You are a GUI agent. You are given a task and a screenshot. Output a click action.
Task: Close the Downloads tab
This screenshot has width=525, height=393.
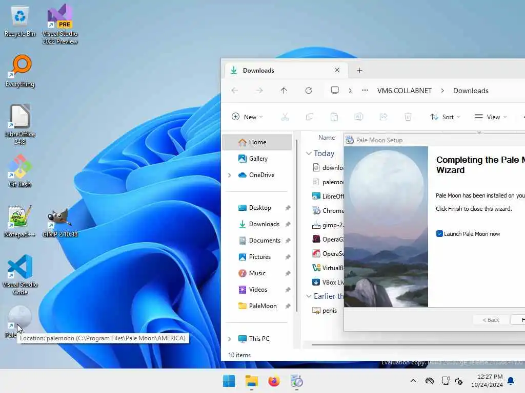pyautogui.click(x=337, y=70)
